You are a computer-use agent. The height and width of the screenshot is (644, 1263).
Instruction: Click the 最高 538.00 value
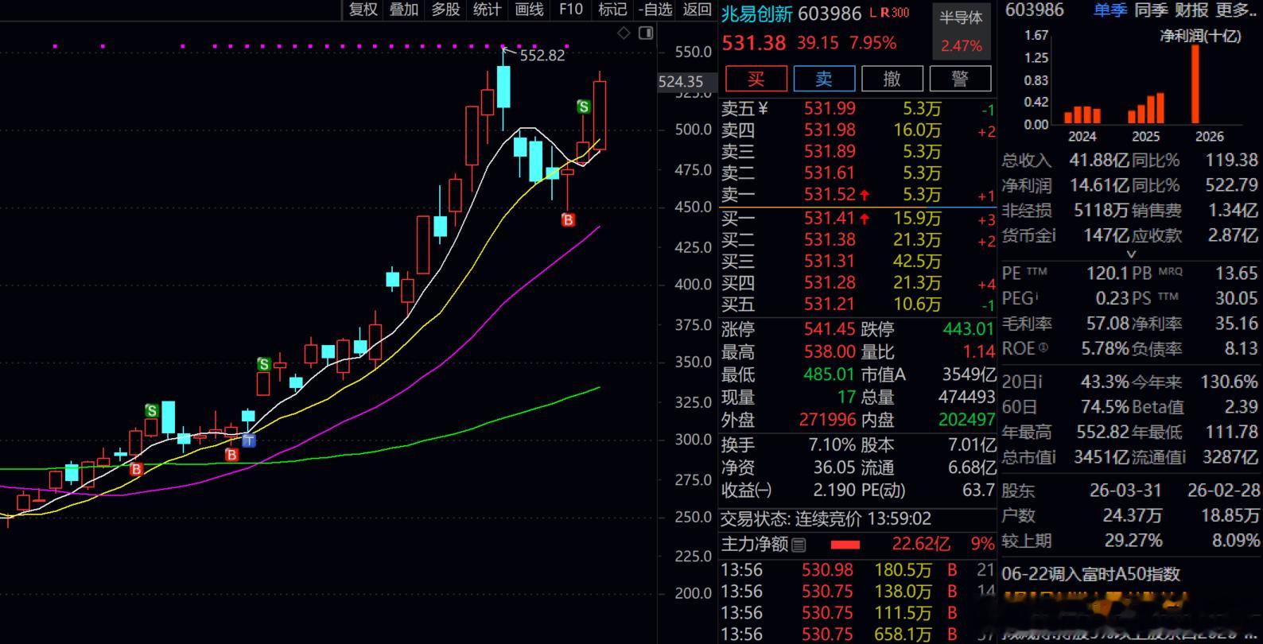click(x=830, y=351)
